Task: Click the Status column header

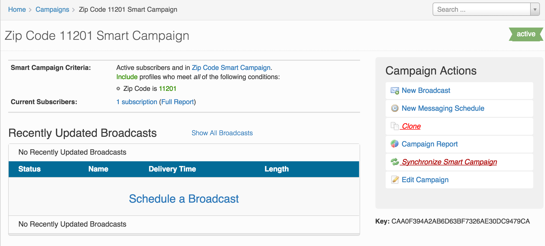Action: pos(29,169)
